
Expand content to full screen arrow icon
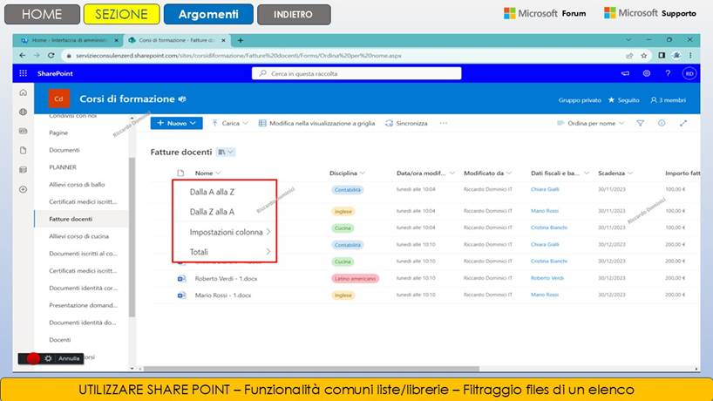click(683, 123)
